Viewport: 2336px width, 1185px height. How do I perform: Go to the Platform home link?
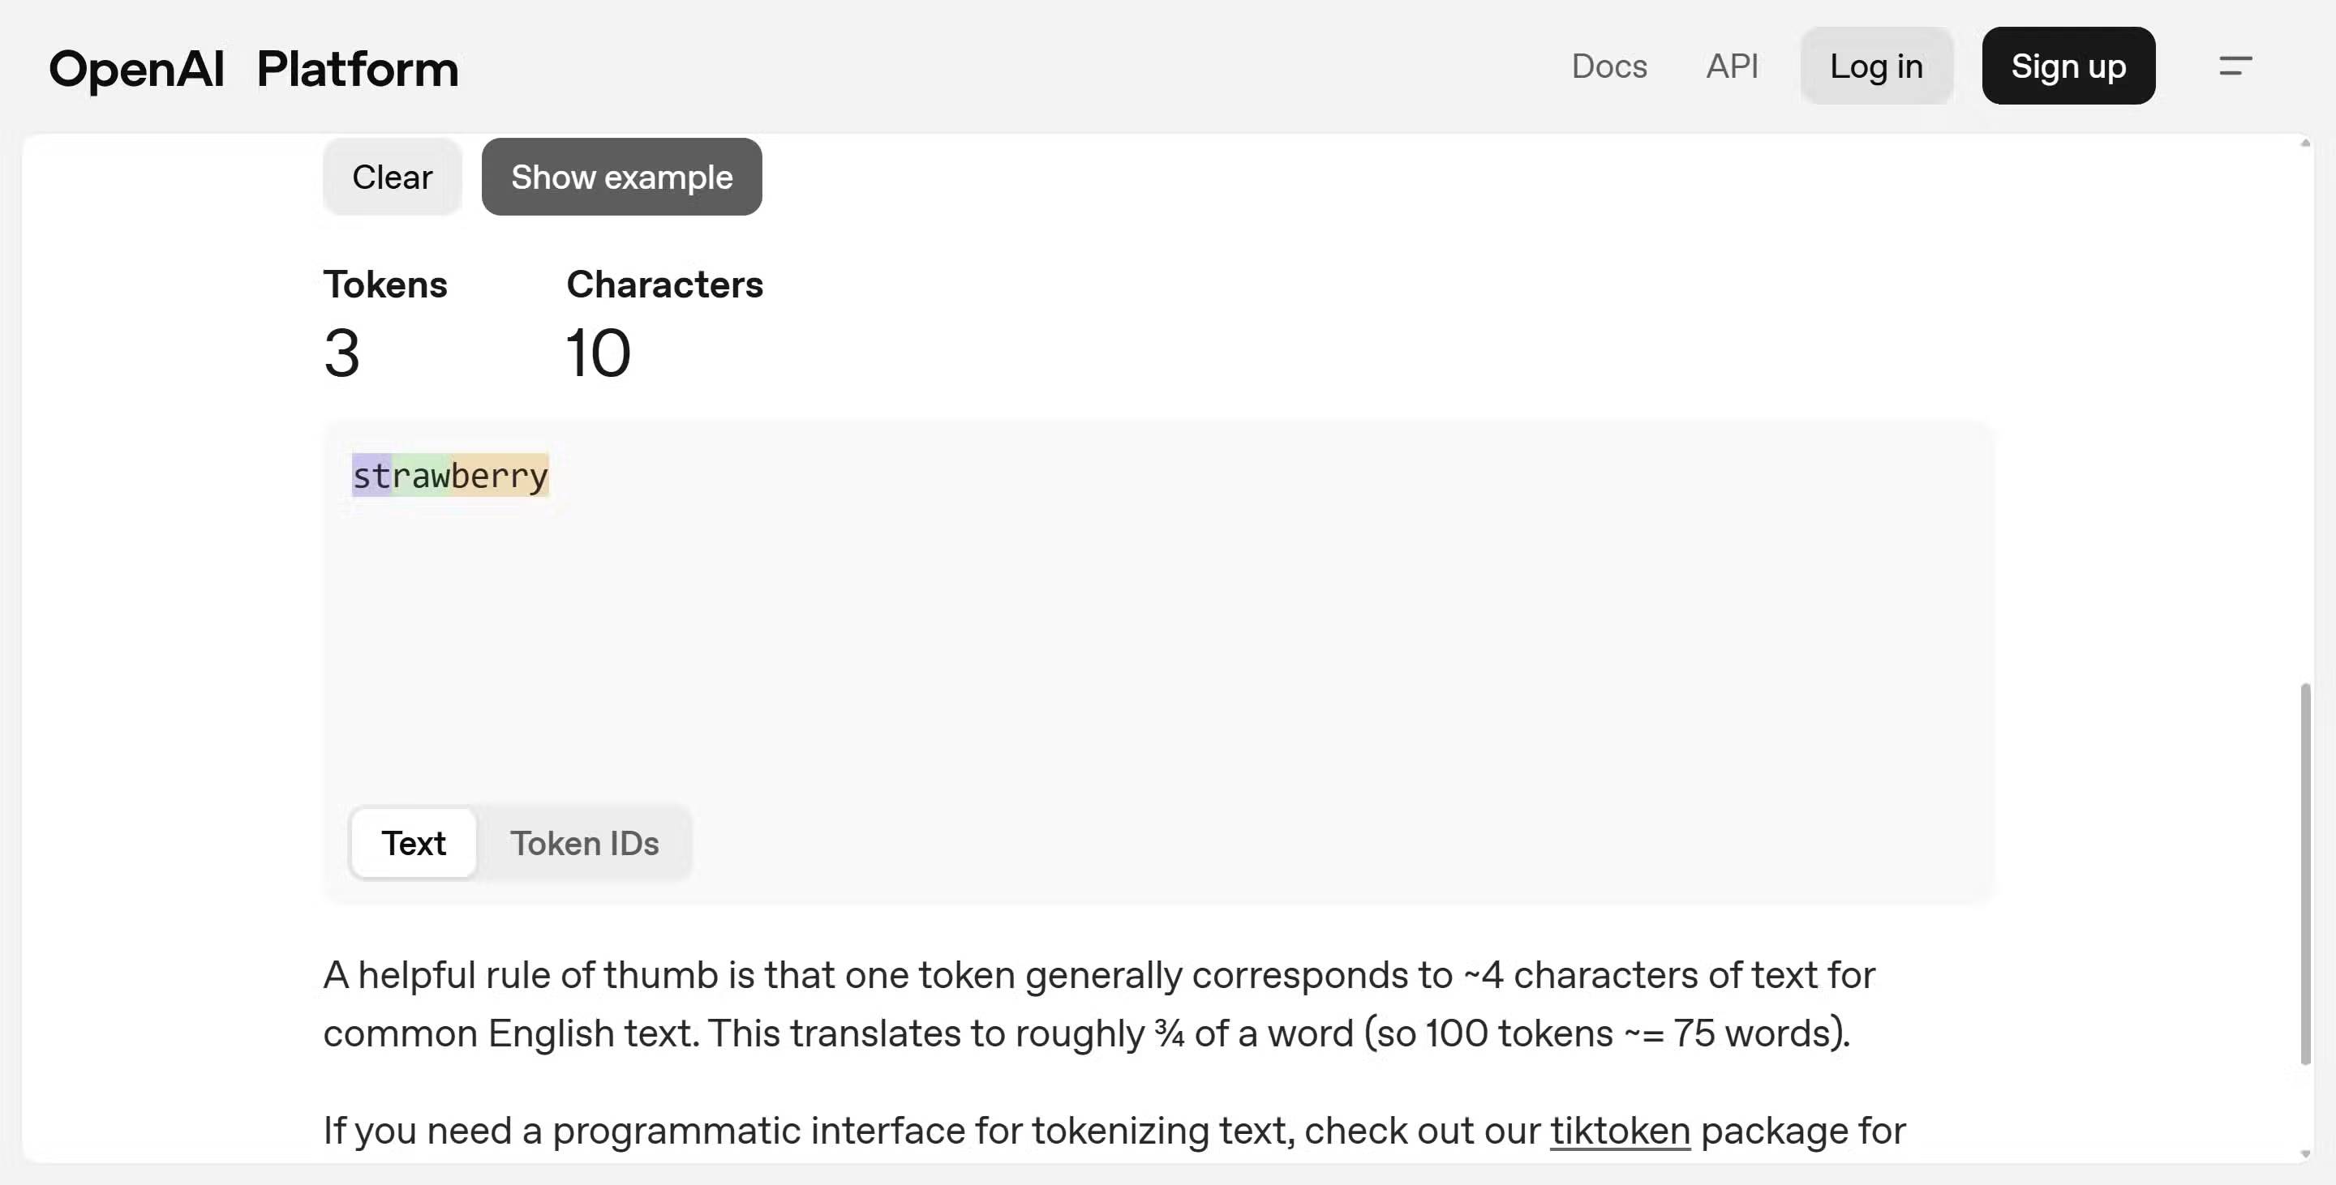(357, 69)
